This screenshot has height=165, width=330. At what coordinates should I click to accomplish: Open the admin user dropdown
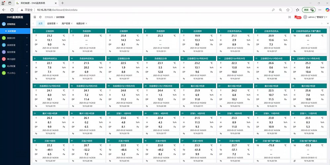pos(317,17)
